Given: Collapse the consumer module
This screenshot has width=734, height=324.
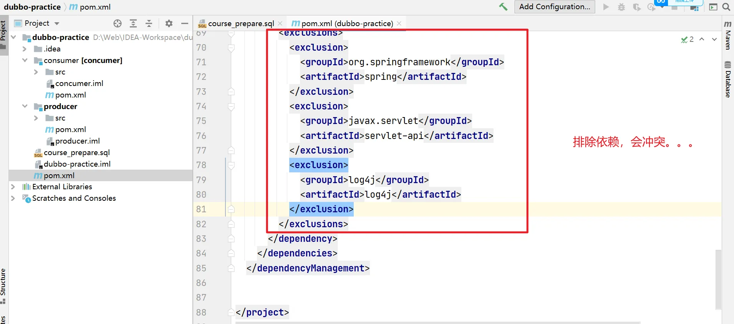Looking at the screenshot, I should (x=25, y=60).
